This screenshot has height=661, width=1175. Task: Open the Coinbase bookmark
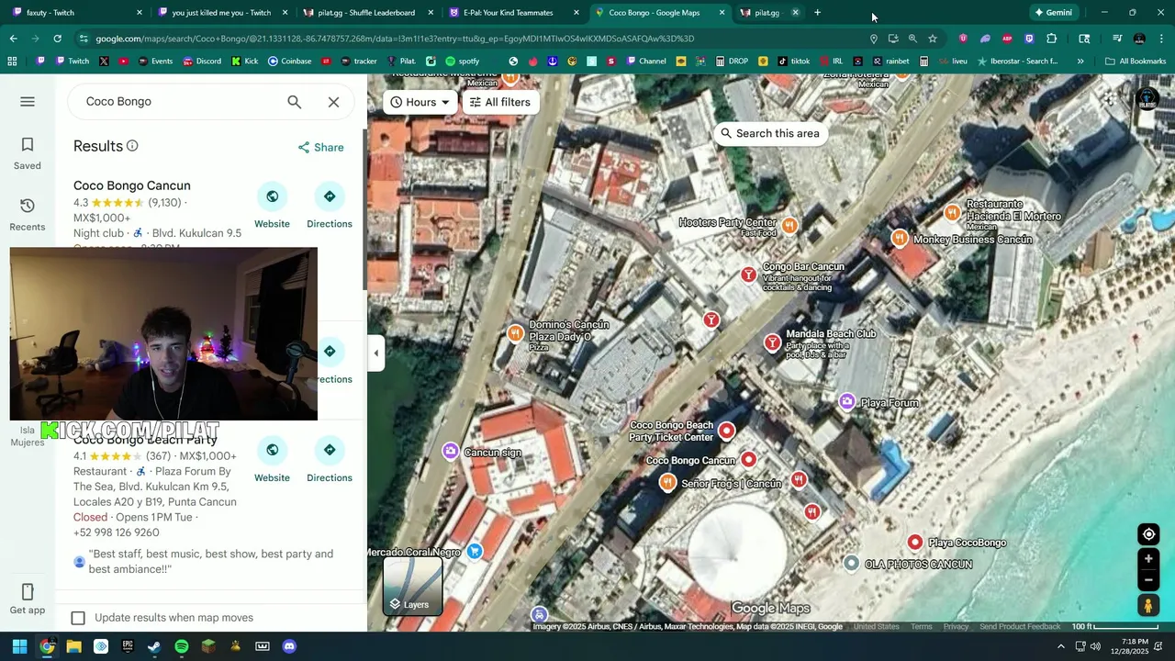pos(289,62)
